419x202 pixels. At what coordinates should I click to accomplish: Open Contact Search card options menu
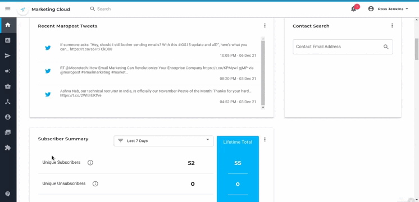[392, 26]
